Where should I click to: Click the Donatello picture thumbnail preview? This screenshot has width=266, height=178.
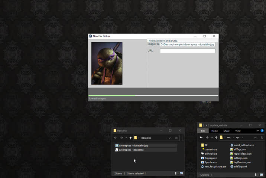[107, 63]
